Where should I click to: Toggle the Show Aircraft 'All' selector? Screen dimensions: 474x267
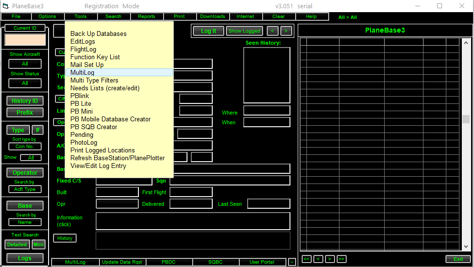point(25,64)
